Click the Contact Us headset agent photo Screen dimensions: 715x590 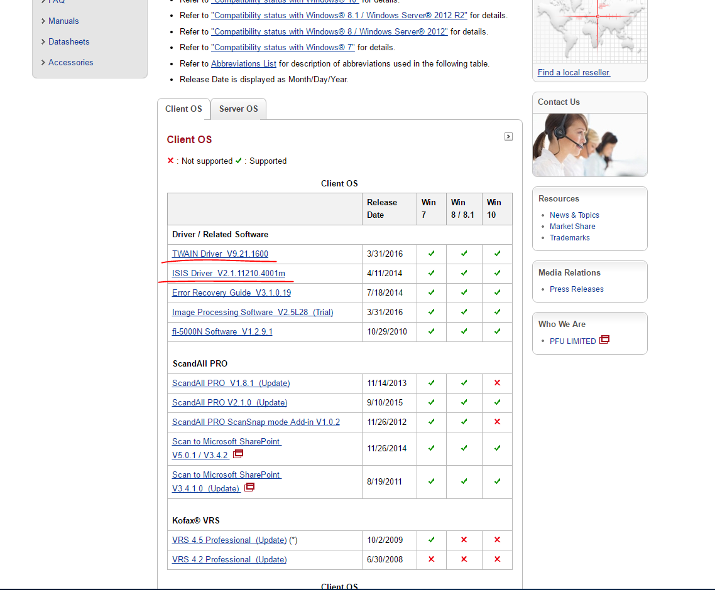pos(590,145)
